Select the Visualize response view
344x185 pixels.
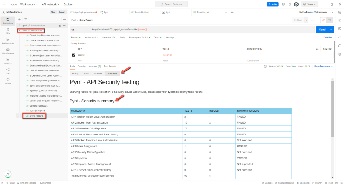[112, 74]
